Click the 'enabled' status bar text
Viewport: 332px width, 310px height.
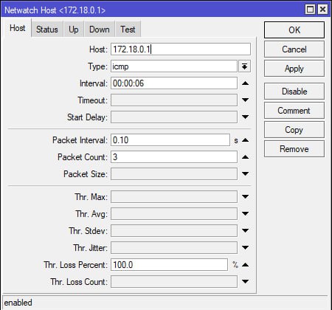pos(18,303)
